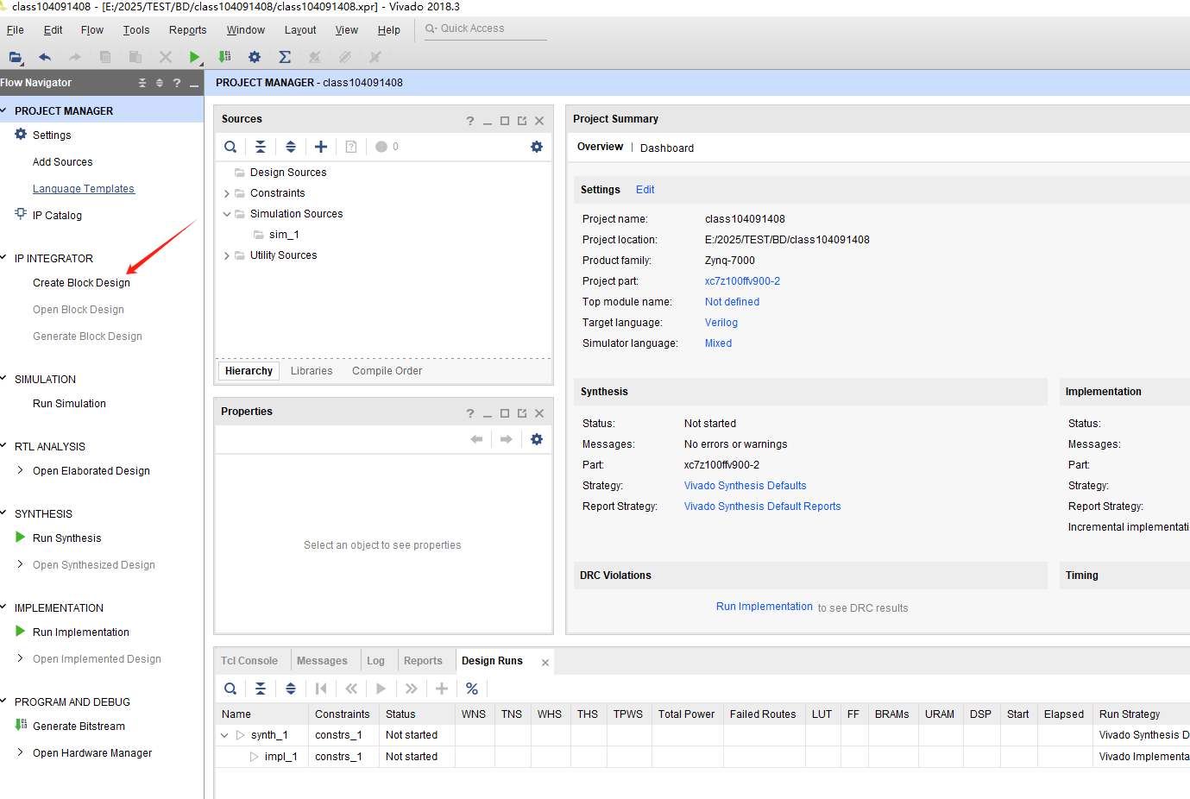This screenshot has width=1190, height=799.
Task: Click the xc7z100ffv900-2 project part link
Action: 742,281
